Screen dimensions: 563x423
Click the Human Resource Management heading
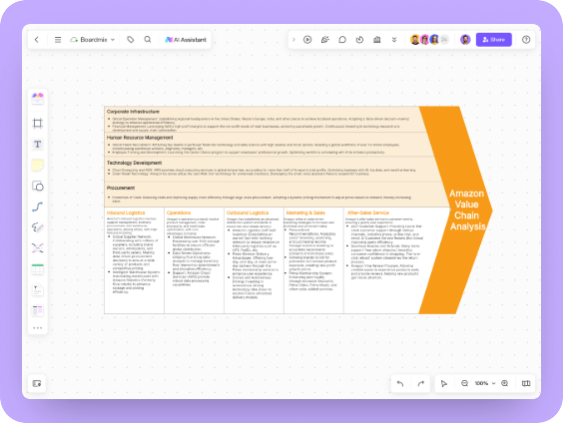click(x=140, y=138)
